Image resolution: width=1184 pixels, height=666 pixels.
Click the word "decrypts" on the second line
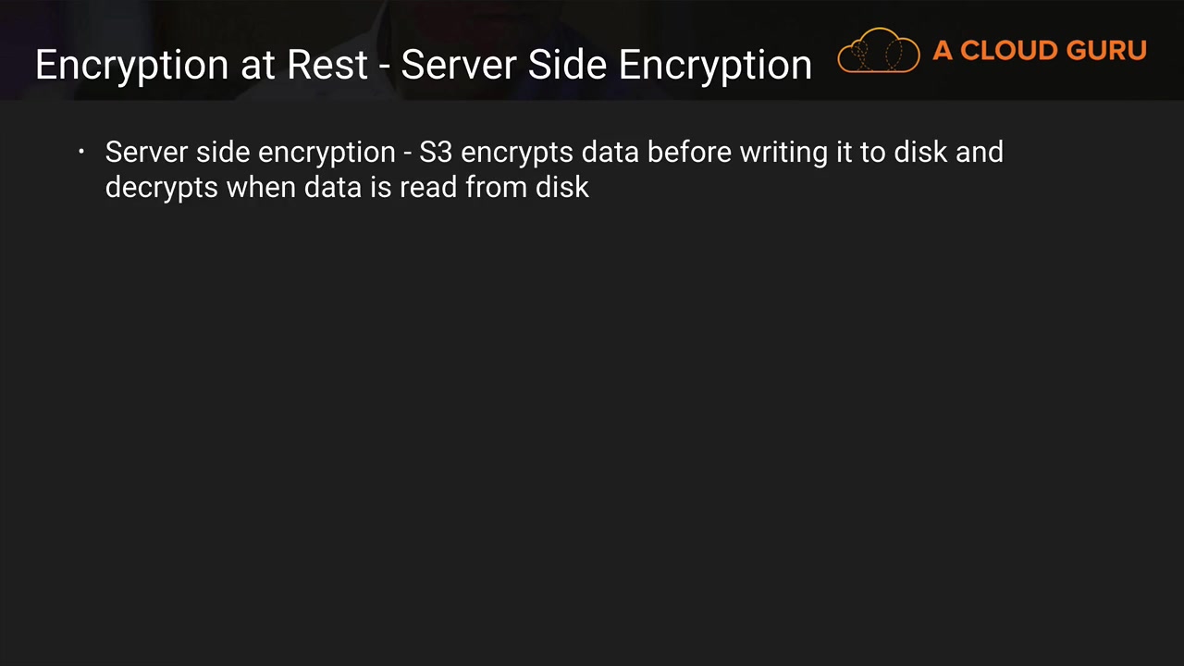click(x=161, y=188)
